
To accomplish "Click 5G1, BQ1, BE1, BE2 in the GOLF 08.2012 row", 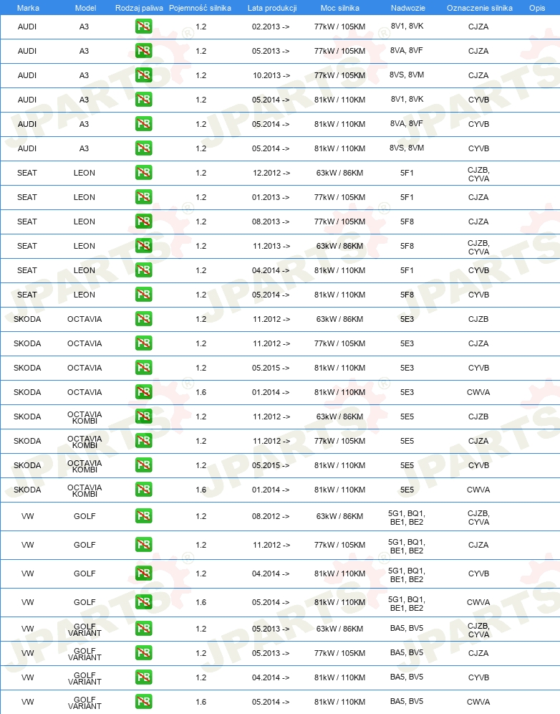I will [x=407, y=518].
